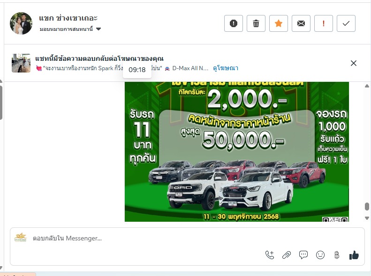Click the 09:18 timestamp tooltip
Image resolution: width=371 pixels, height=276 pixels.
tap(137, 70)
